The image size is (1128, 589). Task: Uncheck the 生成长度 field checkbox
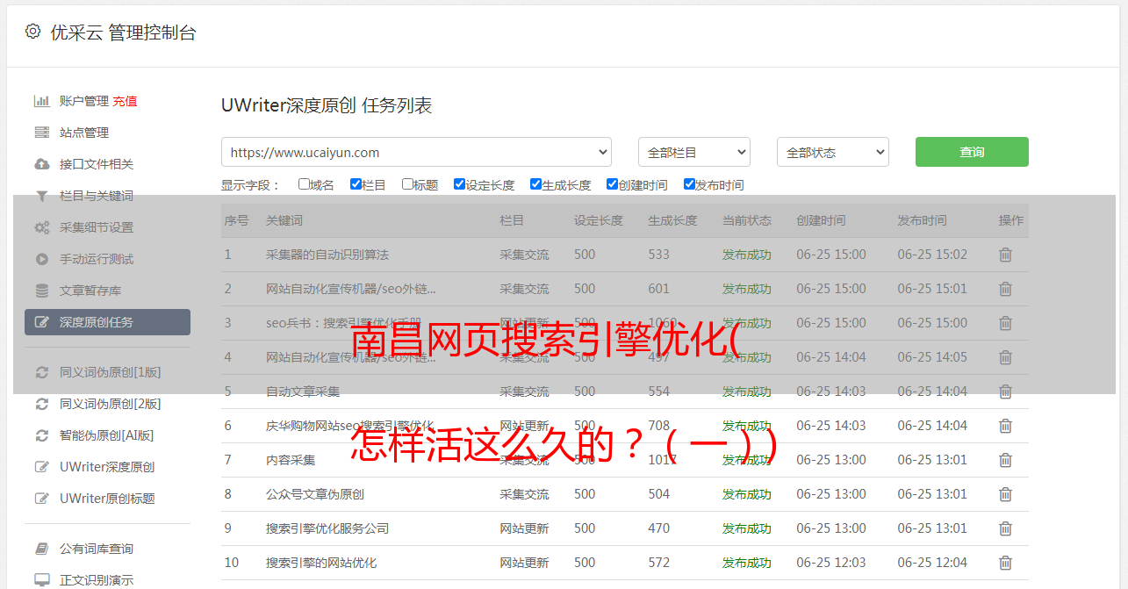pyautogui.click(x=535, y=184)
